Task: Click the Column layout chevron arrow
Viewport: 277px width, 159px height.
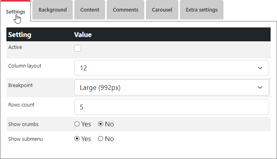Action: click(x=260, y=68)
